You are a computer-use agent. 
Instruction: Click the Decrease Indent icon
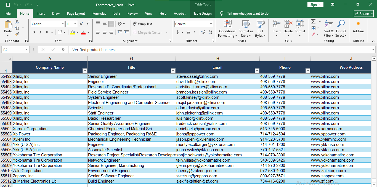(120, 32)
